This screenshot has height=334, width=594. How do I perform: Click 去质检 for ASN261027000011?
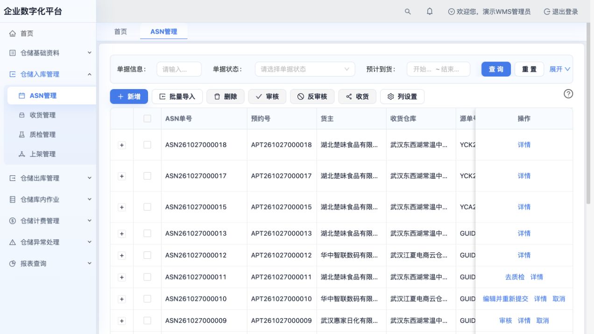[x=515, y=277]
